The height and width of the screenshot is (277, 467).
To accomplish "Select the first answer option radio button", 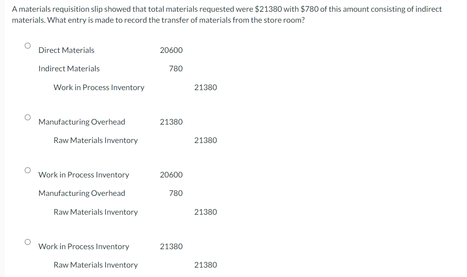I will 27,45.
